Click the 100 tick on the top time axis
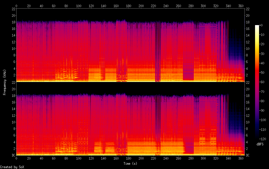The height and width of the screenshot is (169, 269). (x=79, y=6)
